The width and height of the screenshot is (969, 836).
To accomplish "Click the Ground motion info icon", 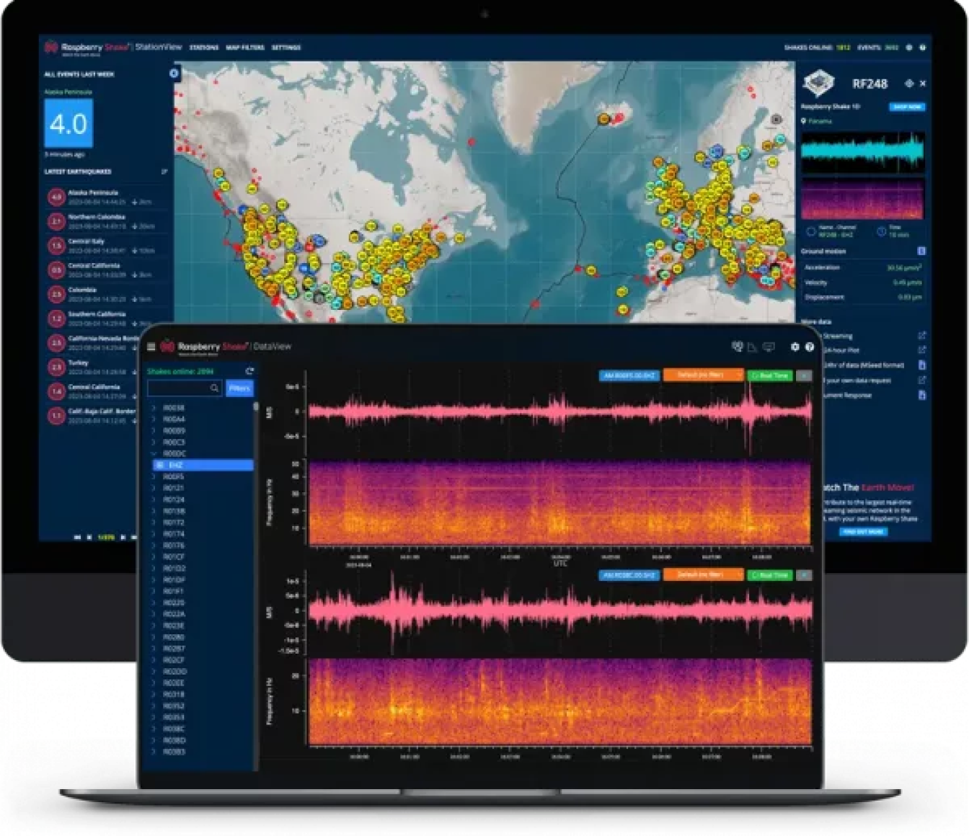I will point(921,251).
